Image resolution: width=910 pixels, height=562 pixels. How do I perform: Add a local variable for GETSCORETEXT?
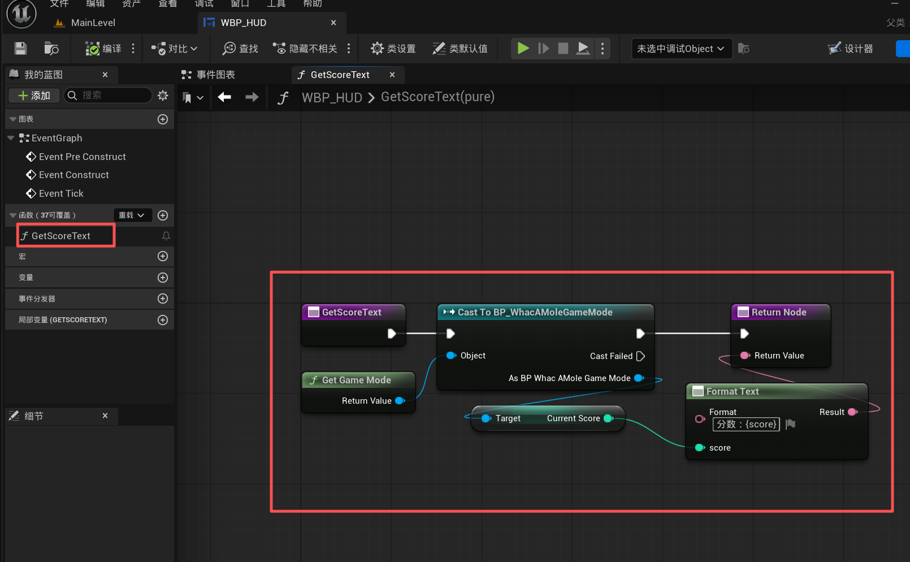click(x=163, y=320)
